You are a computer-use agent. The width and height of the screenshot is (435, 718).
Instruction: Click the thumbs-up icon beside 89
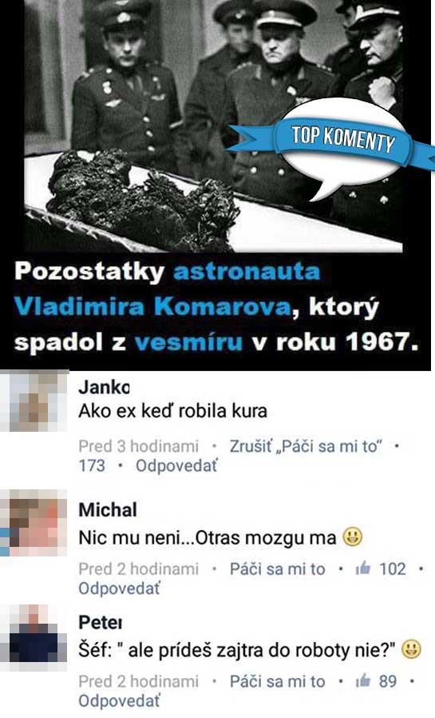363,680
